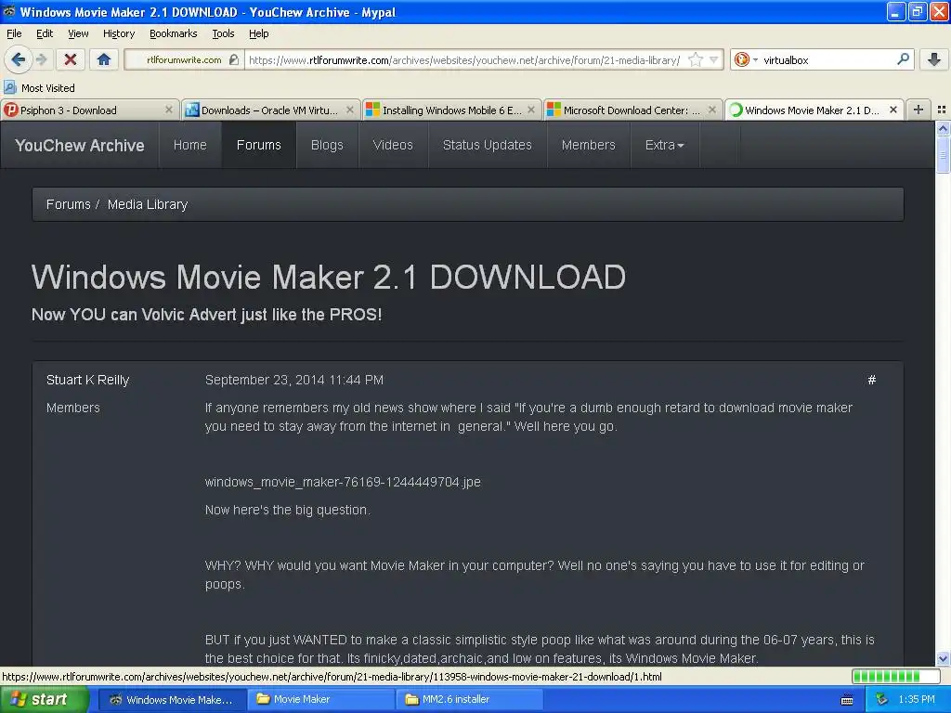
Task: Click the YouChew Archive site title
Action: [x=80, y=146]
